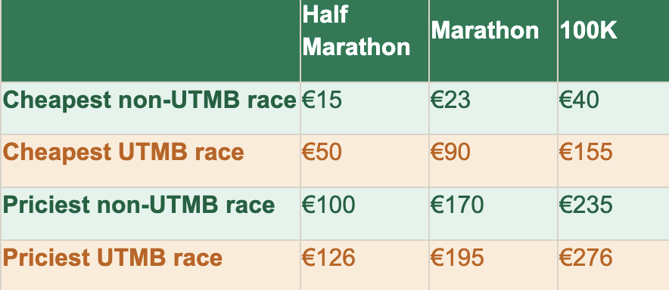The image size is (669, 290).
Task: Click the €126 priciest UTMB cell
Action: click(x=365, y=265)
